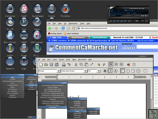Switch to the Santé/Médecine site tab
The width and height of the screenshot is (158, 119).
[x=100, y=38]
